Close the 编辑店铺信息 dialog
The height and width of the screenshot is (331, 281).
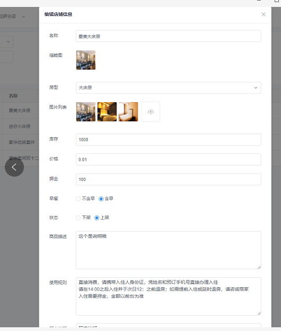click(x=263, y=14)
